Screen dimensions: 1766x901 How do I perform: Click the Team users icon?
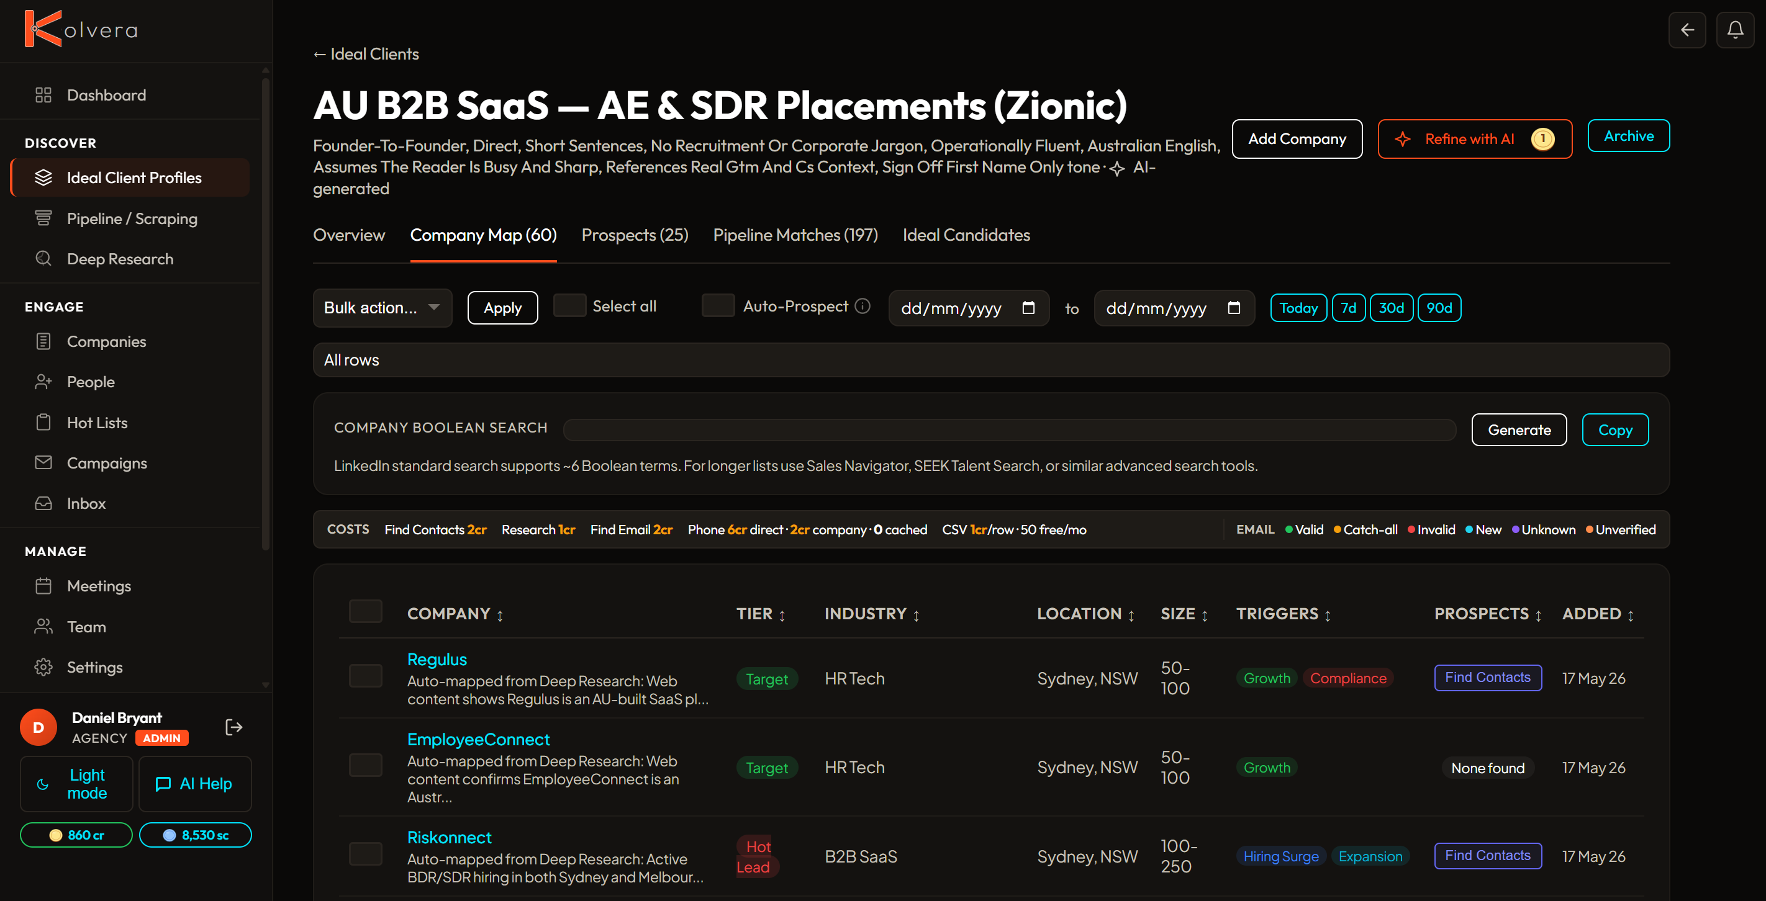[43, 627]
